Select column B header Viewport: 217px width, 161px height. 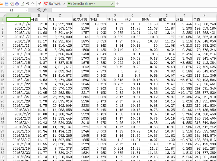click(x=39, y=15)
